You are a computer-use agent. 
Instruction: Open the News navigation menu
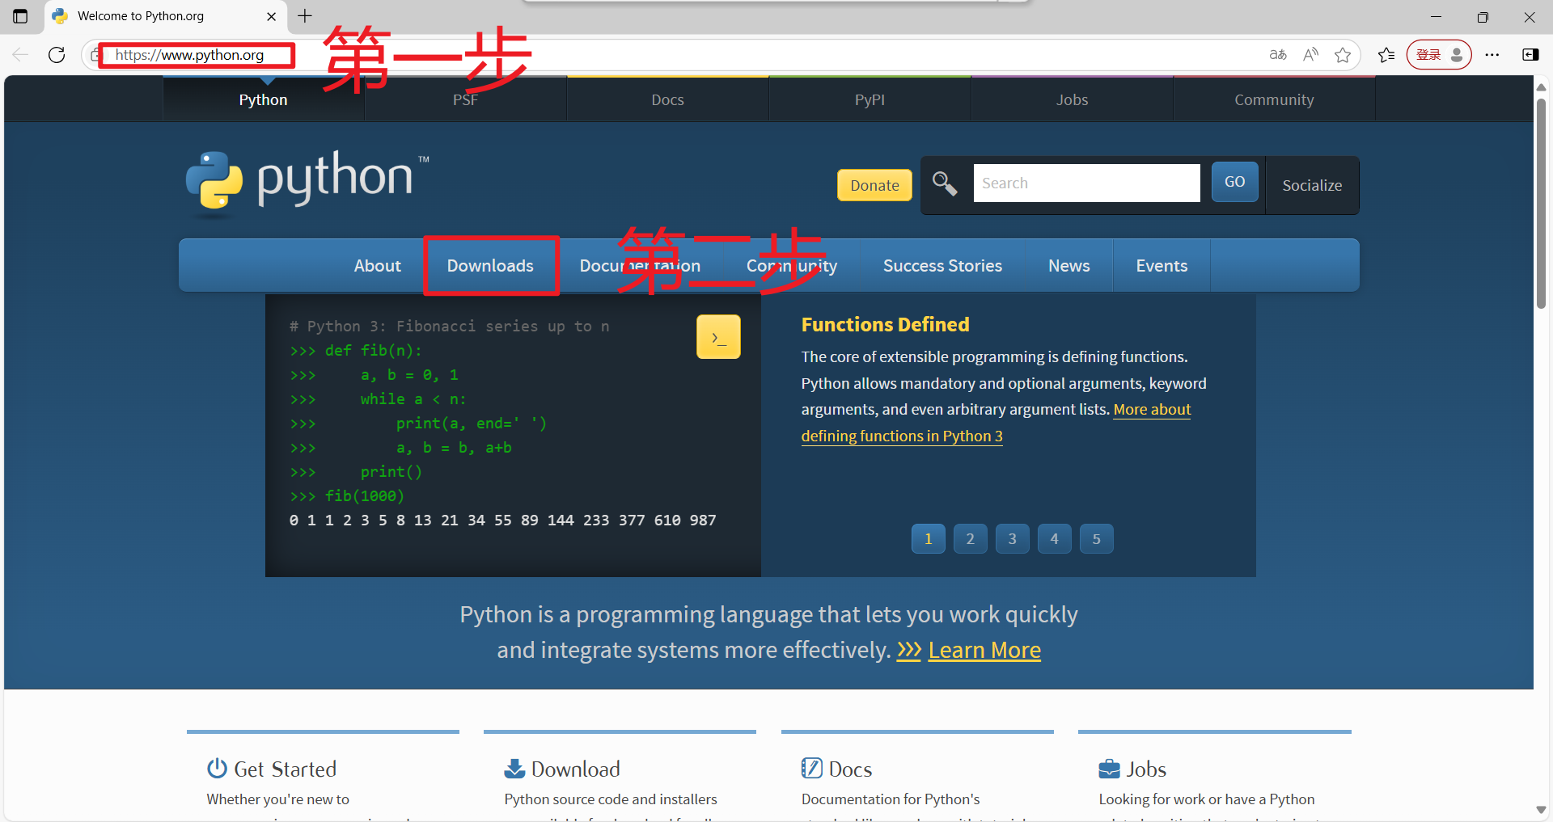(x=1068, y=266)
